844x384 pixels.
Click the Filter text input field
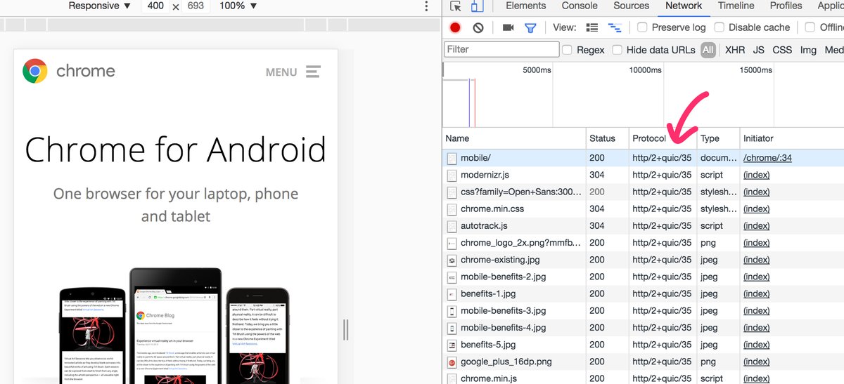[501, 49]
